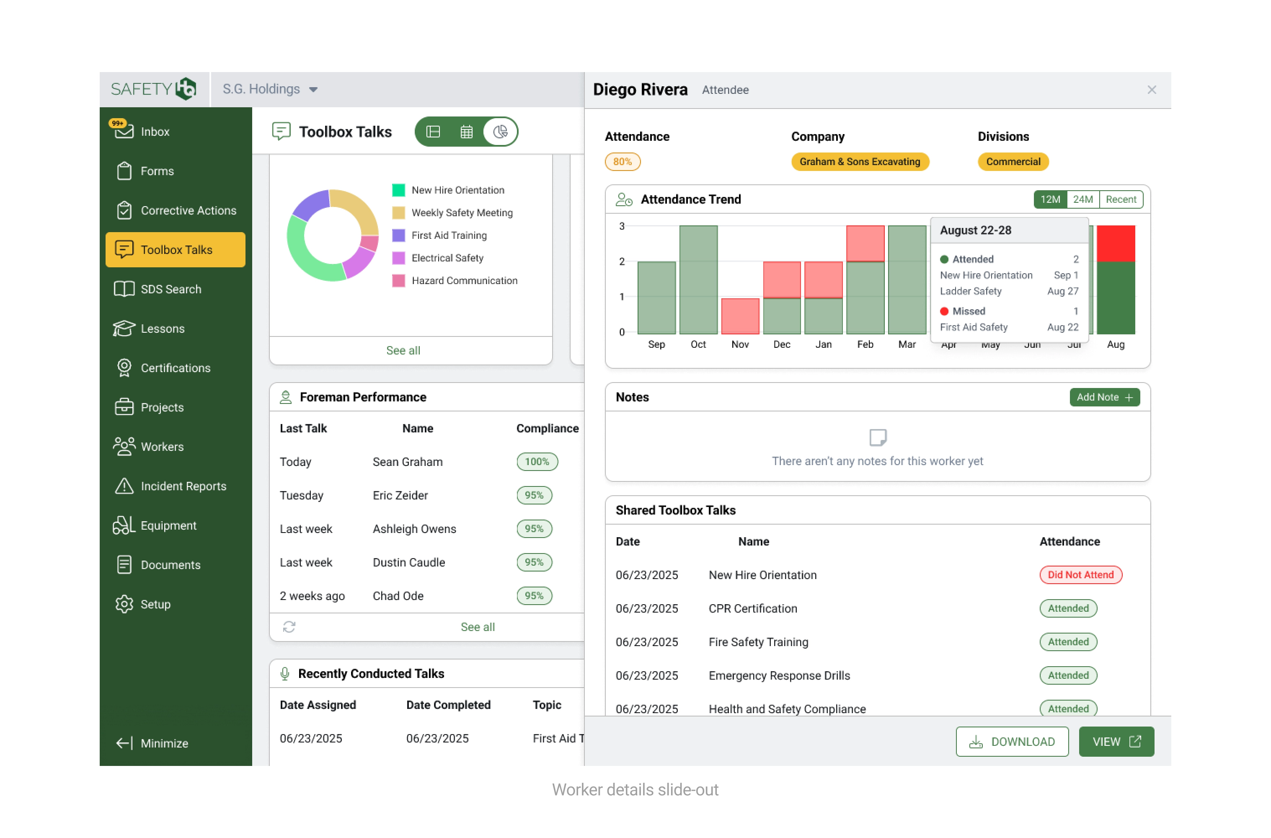This screenshot has height=838, width=1271.
Task: Open Setup gear in the sidebar
Action: [124, 604]
